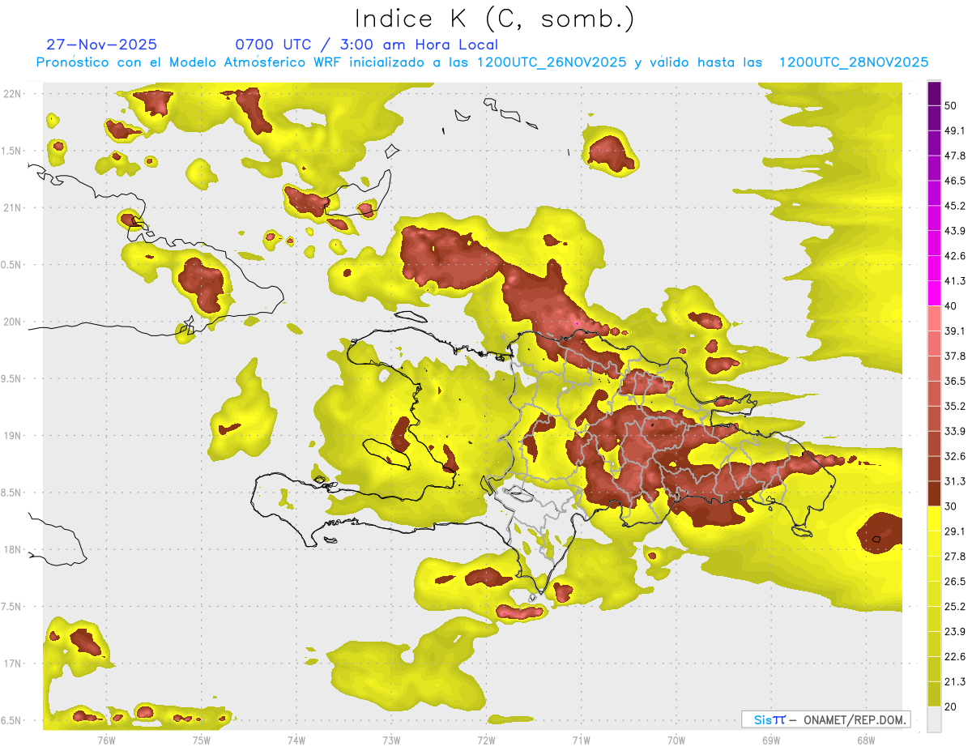Click the 36.5 value on the color scale

pyautogui.click(x=955, y=381)
